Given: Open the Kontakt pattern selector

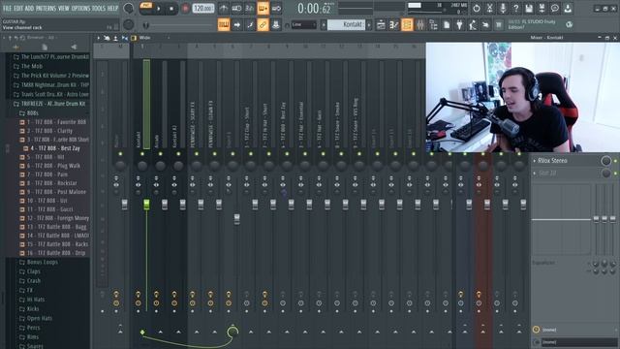Looking at the screenshot, I should (x=347, y=24).
